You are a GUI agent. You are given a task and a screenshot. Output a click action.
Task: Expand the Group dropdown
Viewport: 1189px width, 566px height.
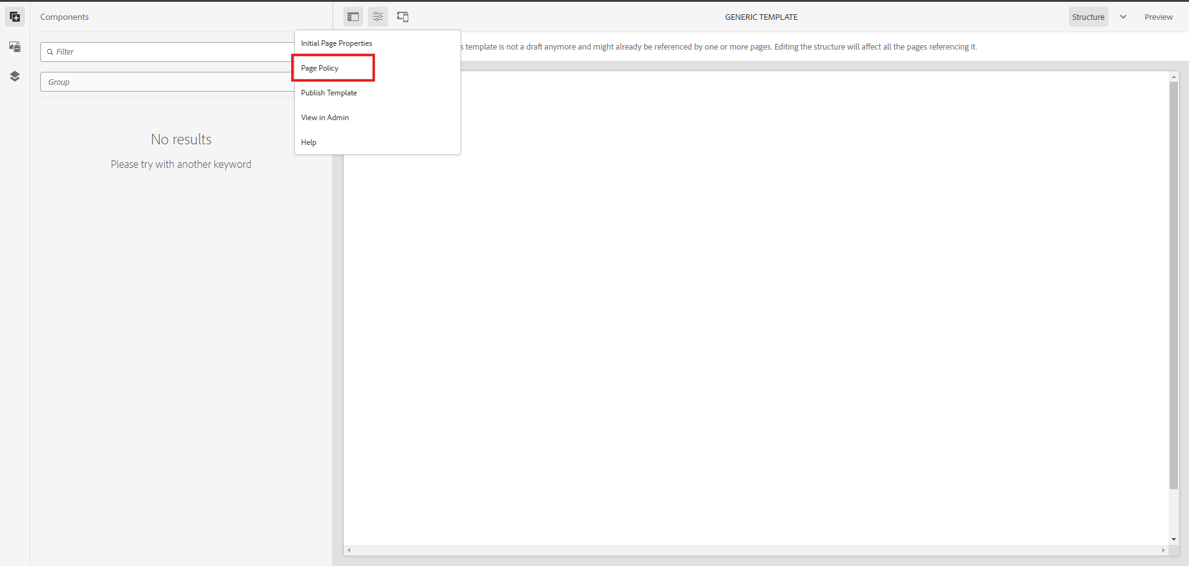pyautogui.click(x=167, y=82)
